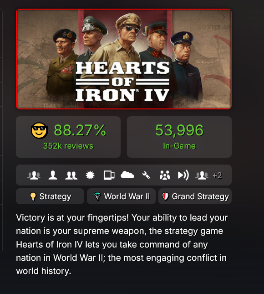Screen dimensions: 264x294
Task: Open the Strategy tag
Action: pos(50,196)
